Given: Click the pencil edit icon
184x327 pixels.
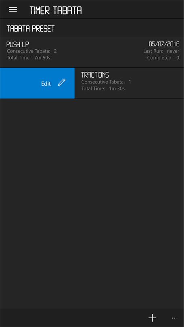Looking at the screenshot, I should coord(62,82).
